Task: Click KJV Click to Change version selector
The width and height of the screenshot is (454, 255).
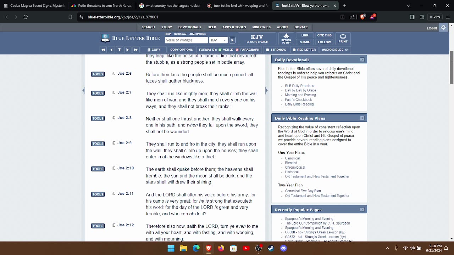Action: pos(257,39)
